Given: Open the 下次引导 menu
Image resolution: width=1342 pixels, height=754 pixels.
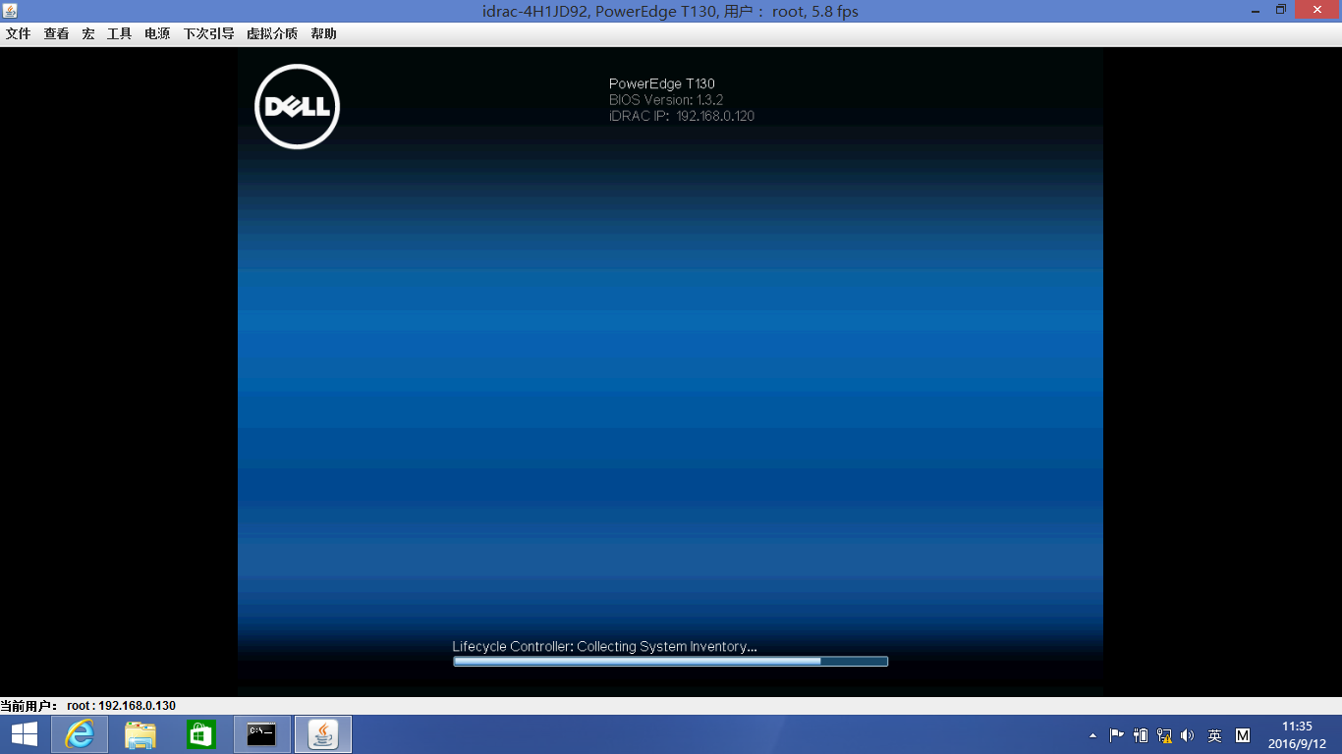Looking at the screenshot, I should 208,33.
